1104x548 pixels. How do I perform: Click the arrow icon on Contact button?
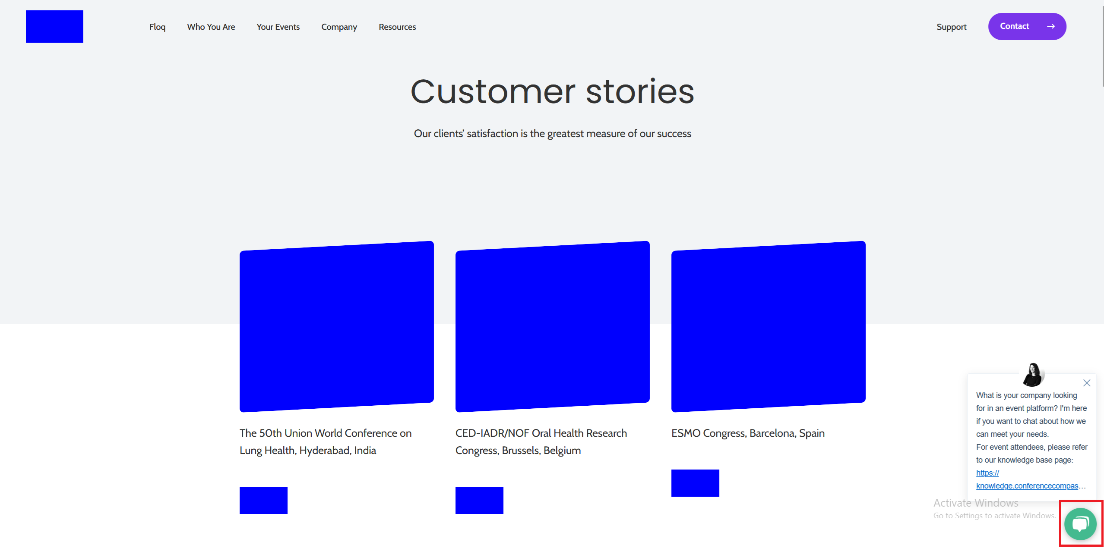click(x=1051, y=26)
